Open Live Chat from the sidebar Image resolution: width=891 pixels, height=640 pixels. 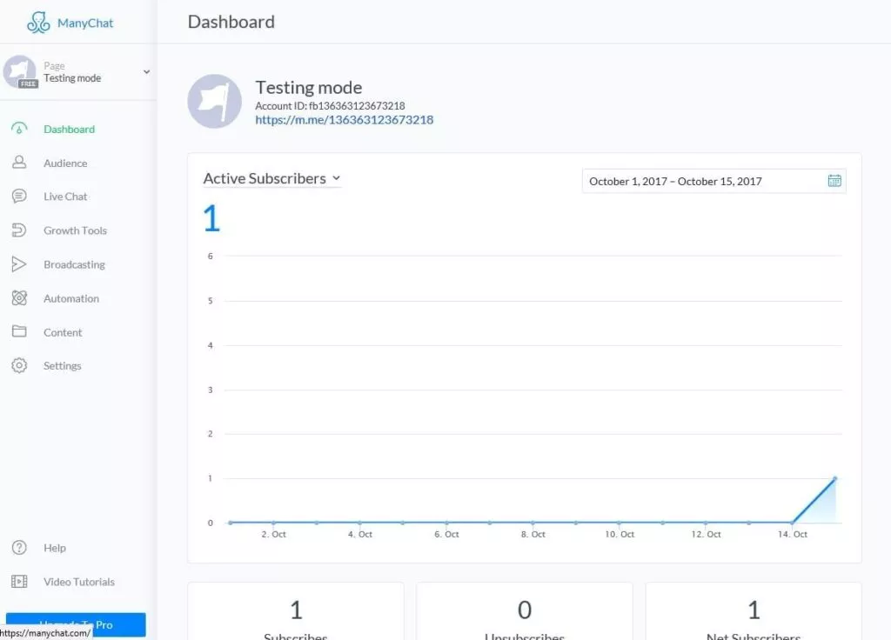point(65,197)
